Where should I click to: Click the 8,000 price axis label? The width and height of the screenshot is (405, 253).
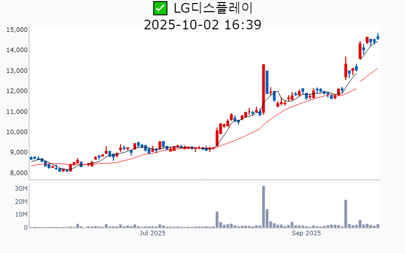click(18, 173)
